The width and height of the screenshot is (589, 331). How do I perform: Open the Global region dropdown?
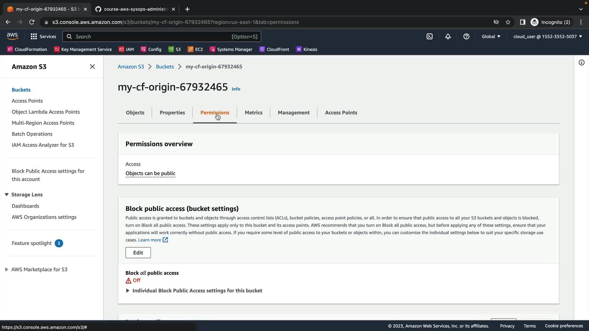tap(491, 36)
